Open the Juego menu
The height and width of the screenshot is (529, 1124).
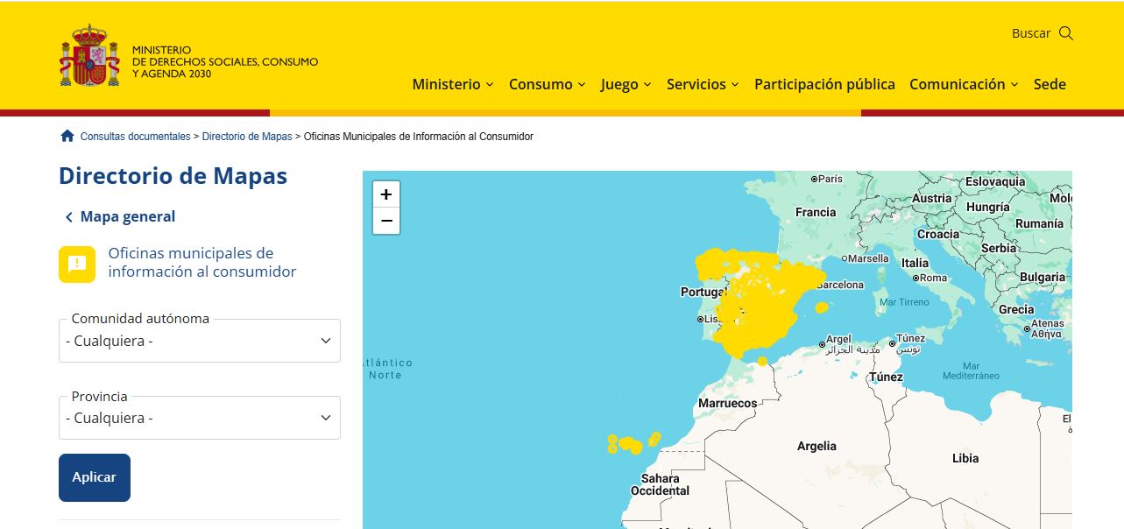[x=626, y=84]
